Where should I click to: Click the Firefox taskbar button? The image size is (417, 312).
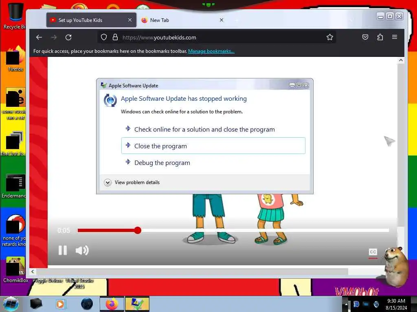112,304
